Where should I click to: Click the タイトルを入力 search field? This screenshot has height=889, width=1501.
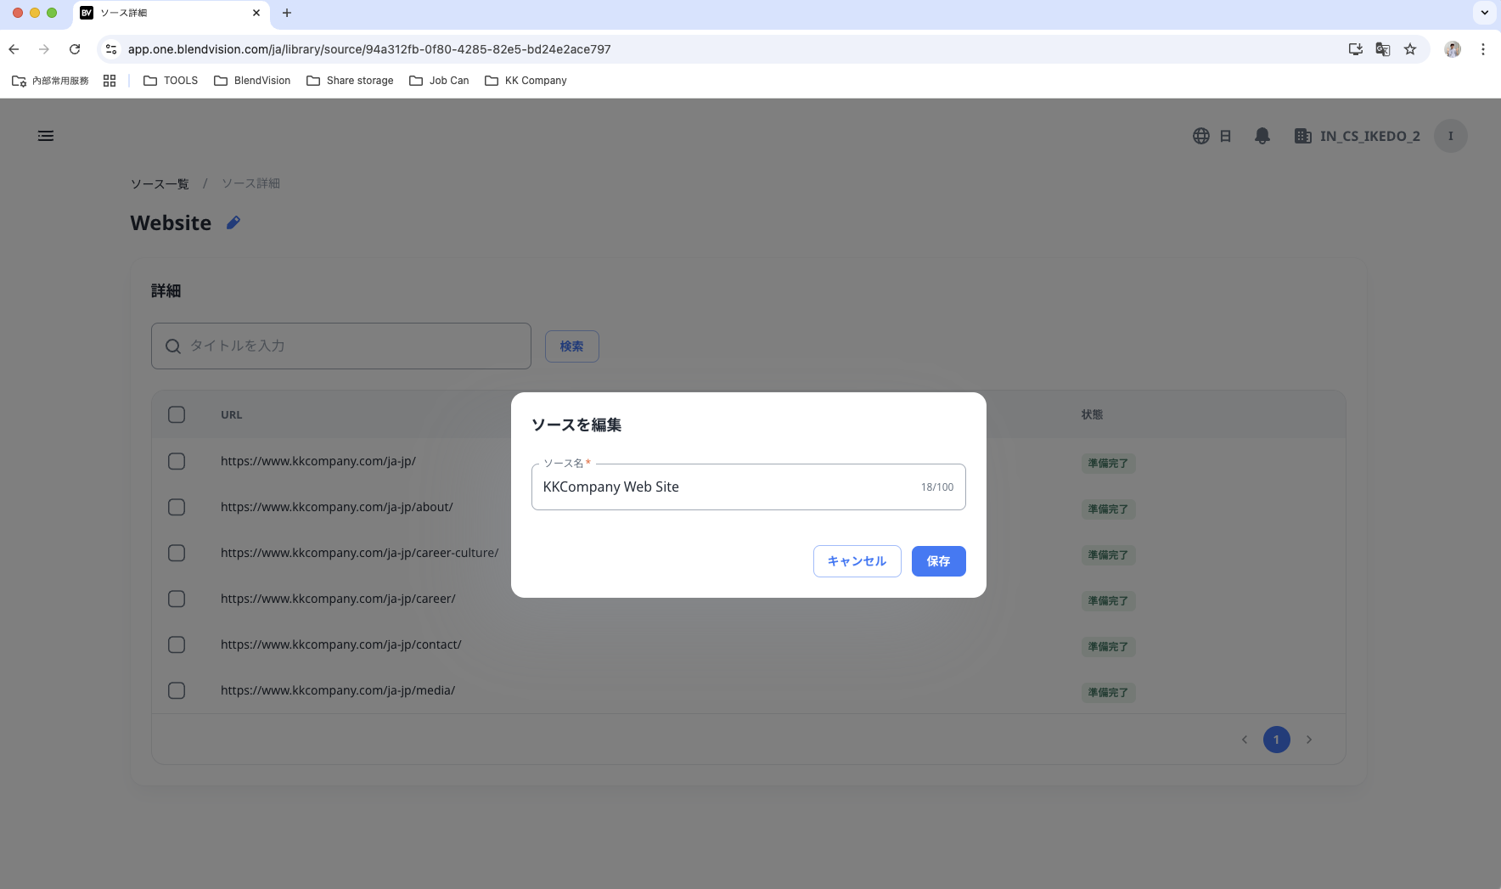[341, 346]
